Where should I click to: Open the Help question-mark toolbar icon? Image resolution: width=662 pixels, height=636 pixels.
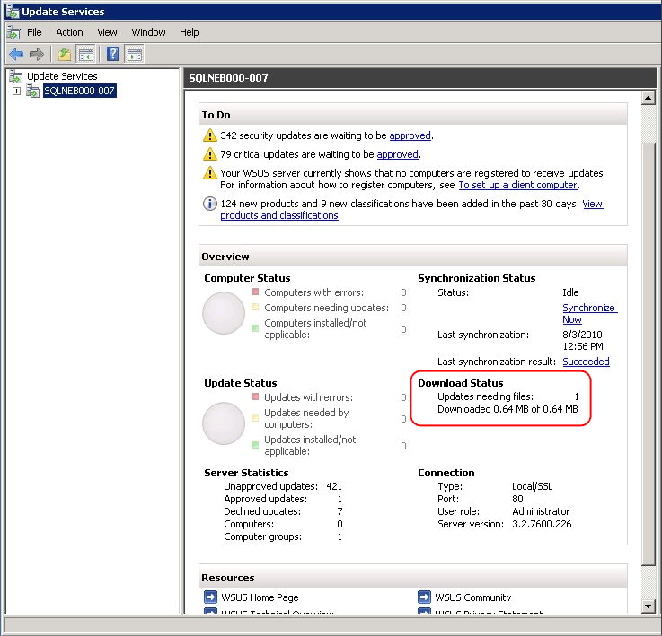[112, 54]
